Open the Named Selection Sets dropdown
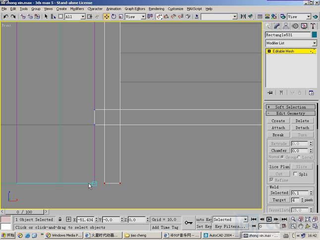This screenshot has width=320, height=240. 219,16
